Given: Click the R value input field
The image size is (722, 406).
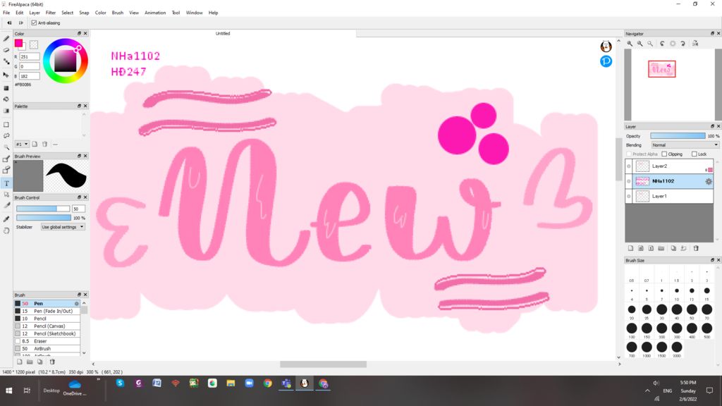Looking at the screenshot, I should point(30,56).
